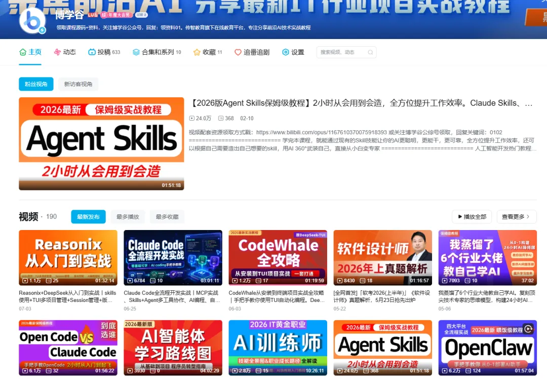Click the fan icon beside 动态
Image resolution: width=547 pixels, height=380 pixels.
(x=57, y=52)
